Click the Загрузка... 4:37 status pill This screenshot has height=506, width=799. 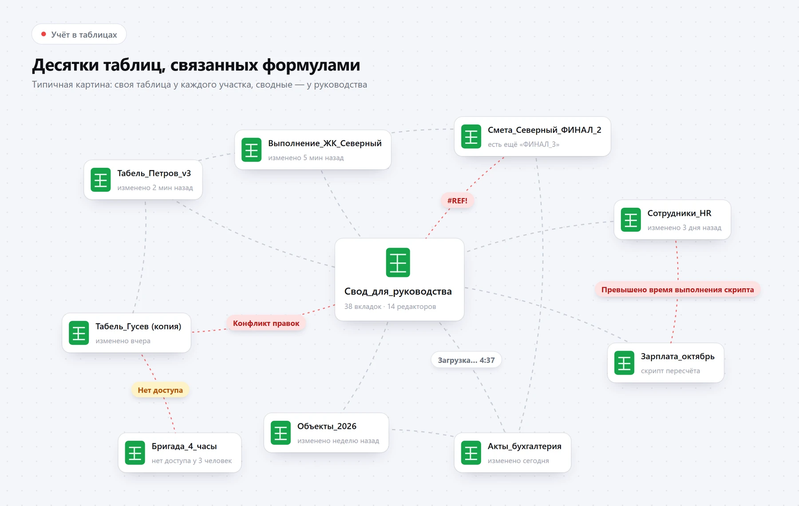tap(466, 360)
